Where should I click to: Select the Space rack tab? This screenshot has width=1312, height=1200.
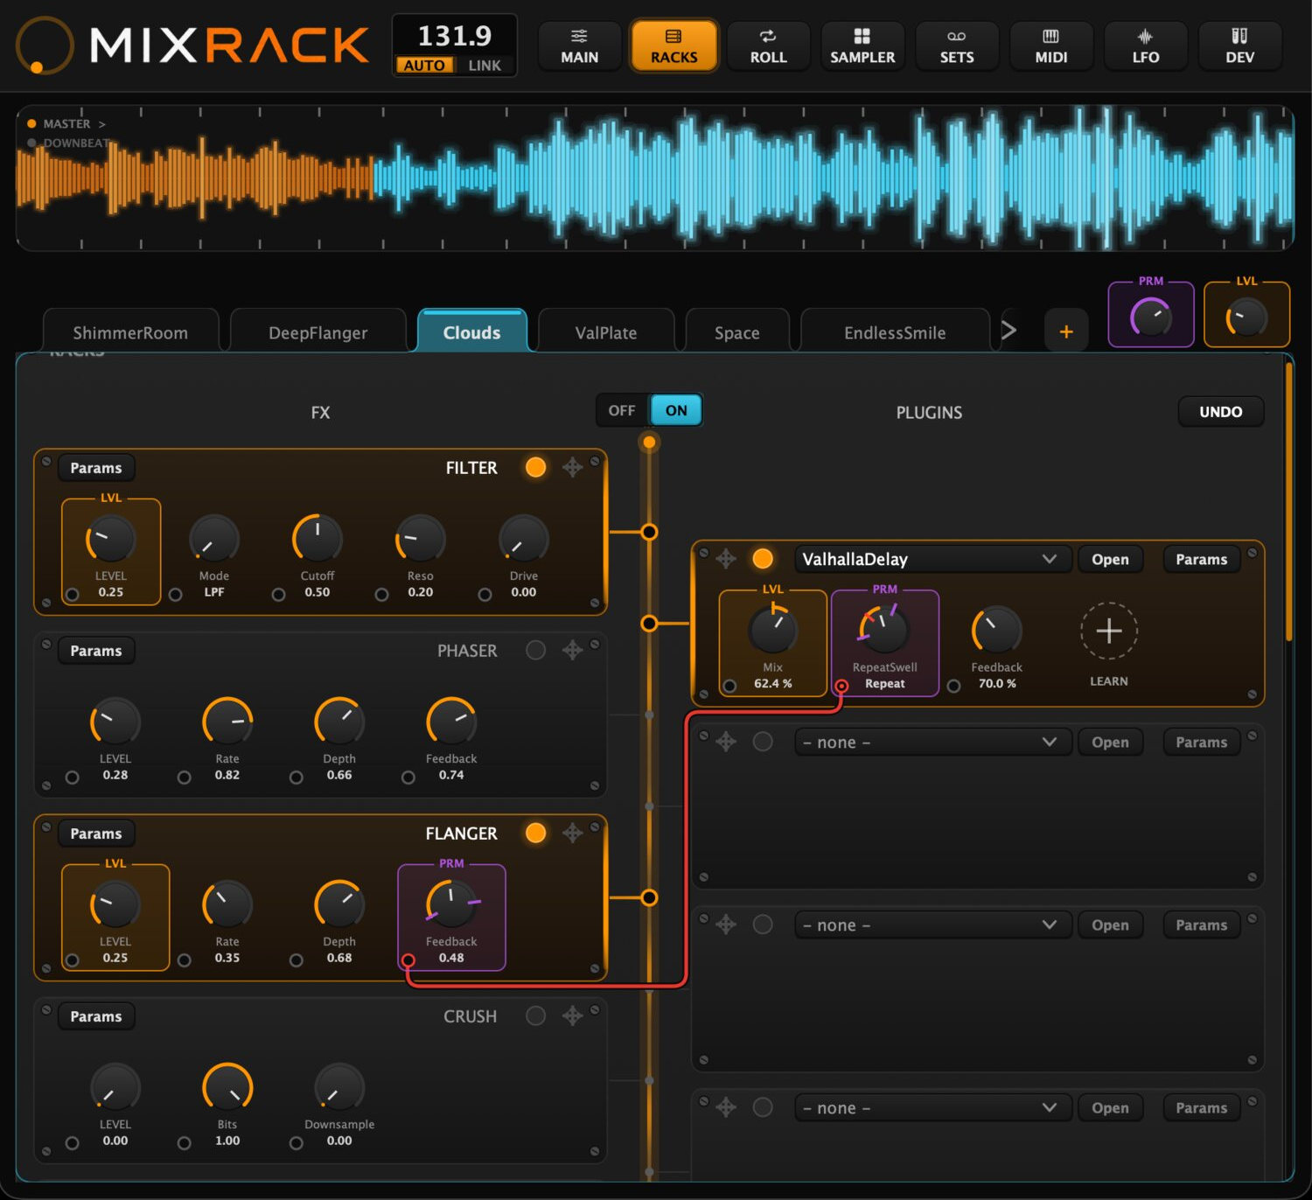(737, 332)
